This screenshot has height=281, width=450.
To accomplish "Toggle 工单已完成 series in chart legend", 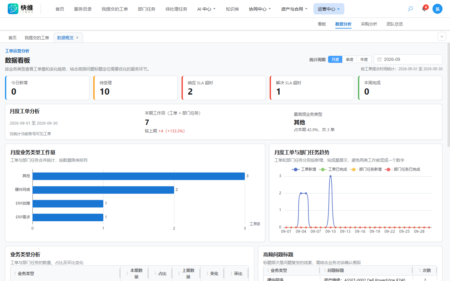I will [x=333, y=169].
